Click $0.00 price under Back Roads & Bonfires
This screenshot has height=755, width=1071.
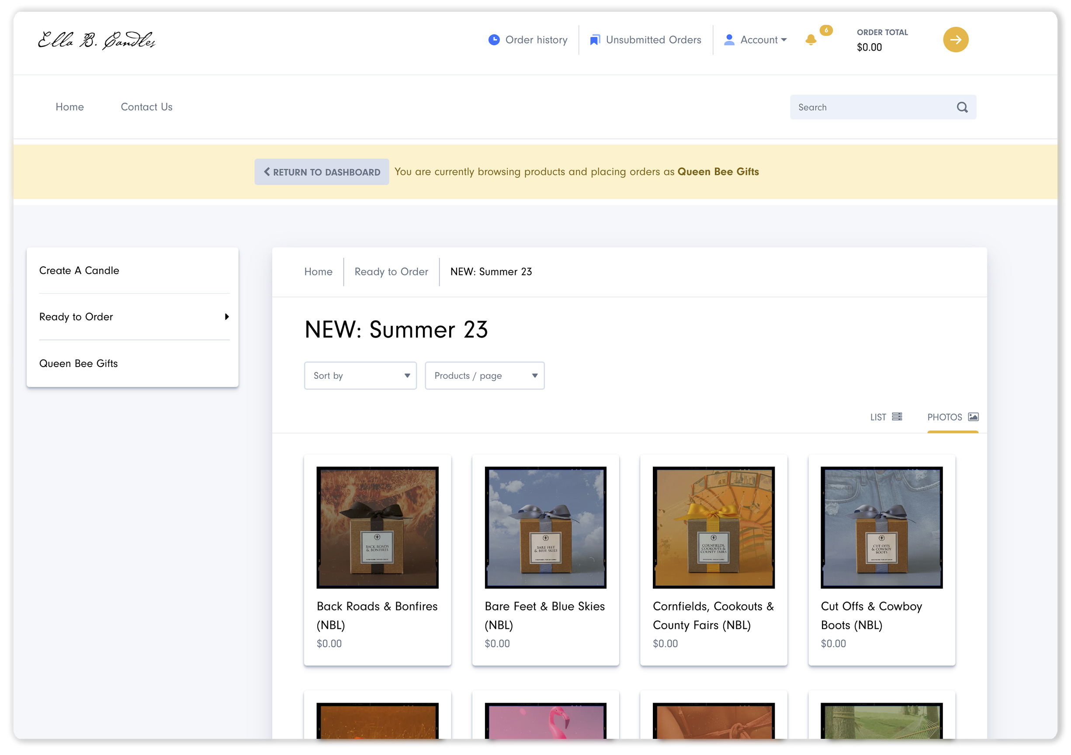(x=329, y=644)
